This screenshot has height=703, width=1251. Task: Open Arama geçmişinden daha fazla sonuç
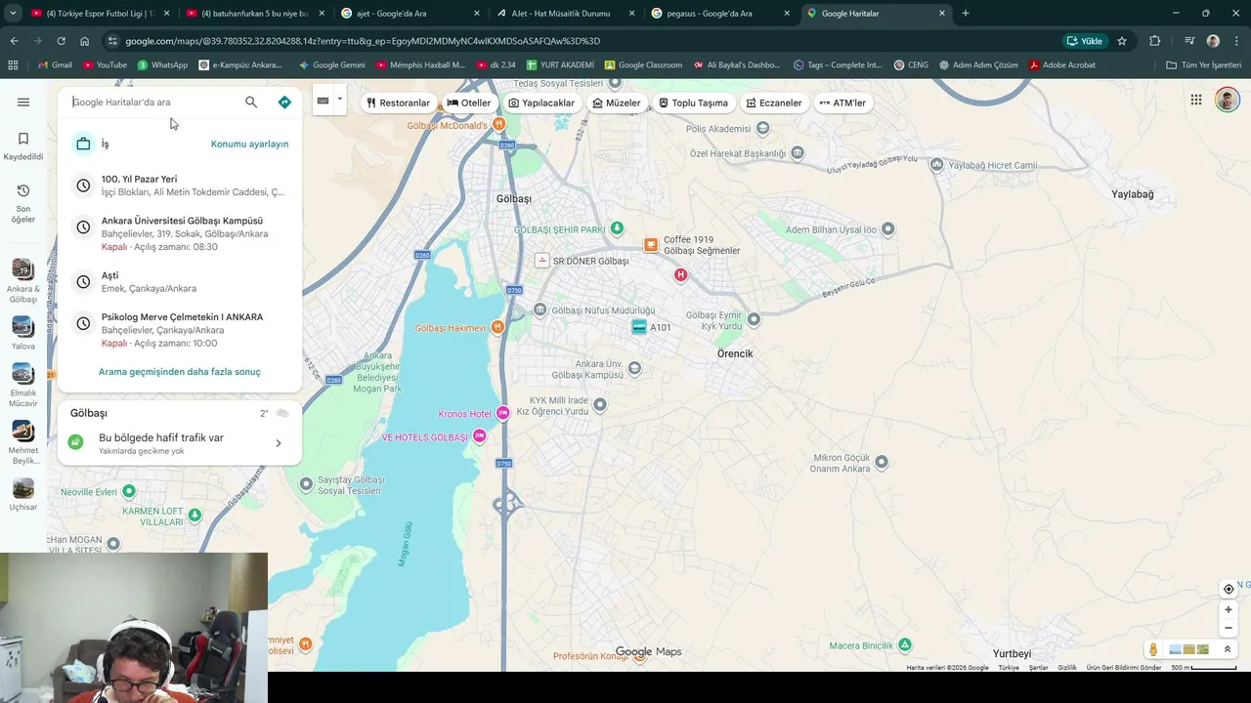180,372
